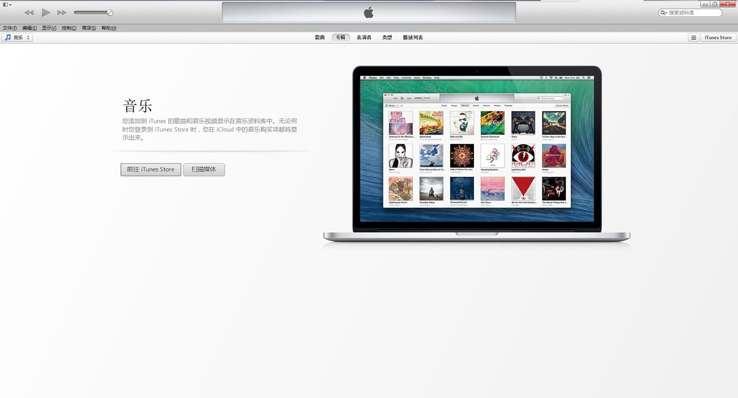The width and height of the screenshot is (738, 398).
Task: Adjust the volume slider
Action: tap(93, 12)
